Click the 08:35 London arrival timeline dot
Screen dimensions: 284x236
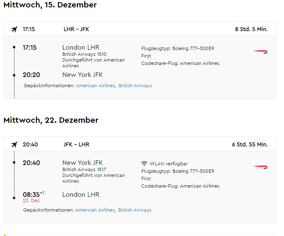click(x=14, y=195)
